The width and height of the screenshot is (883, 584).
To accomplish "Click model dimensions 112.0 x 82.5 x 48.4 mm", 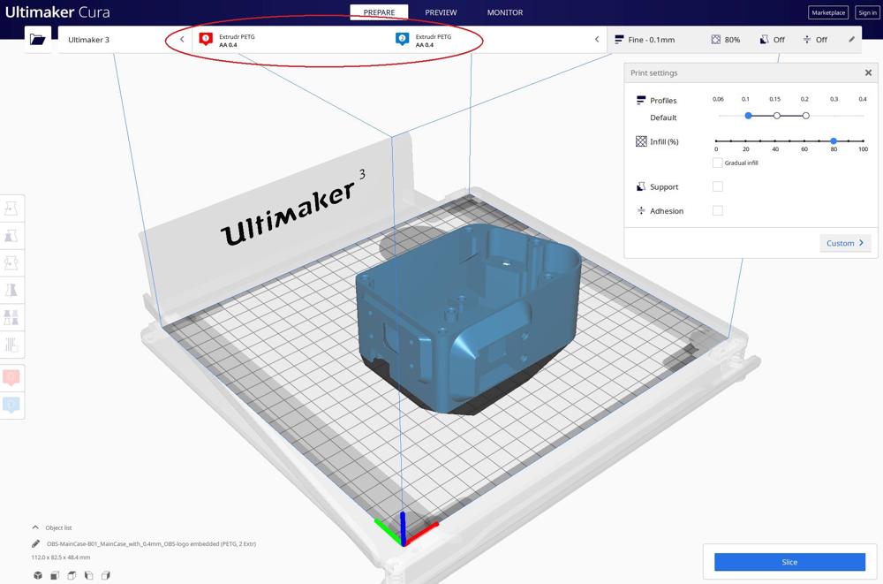I will click(x=61, y=557).
